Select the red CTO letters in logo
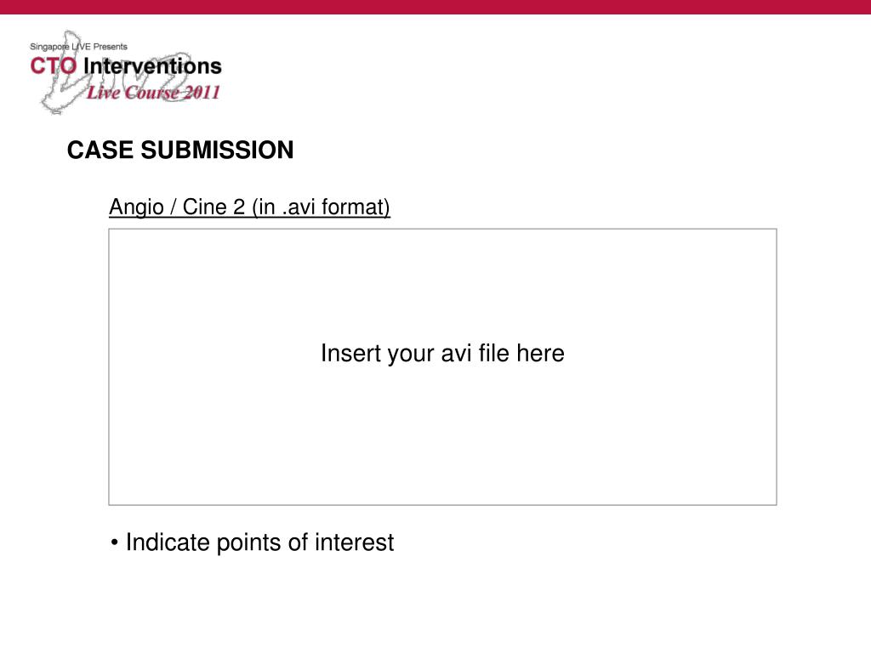The height and width of the screenshot is (653, 871). point(54,66)
